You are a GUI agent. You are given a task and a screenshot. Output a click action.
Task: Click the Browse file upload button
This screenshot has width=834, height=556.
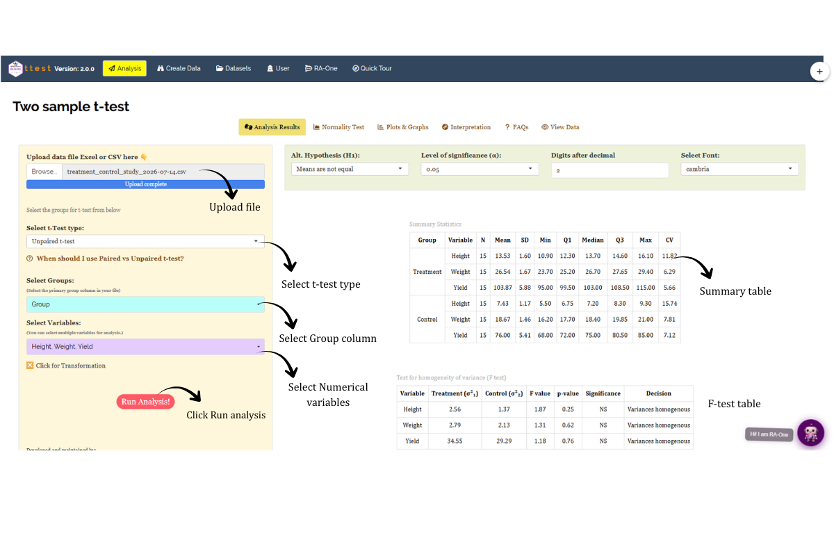coord(44,172)
